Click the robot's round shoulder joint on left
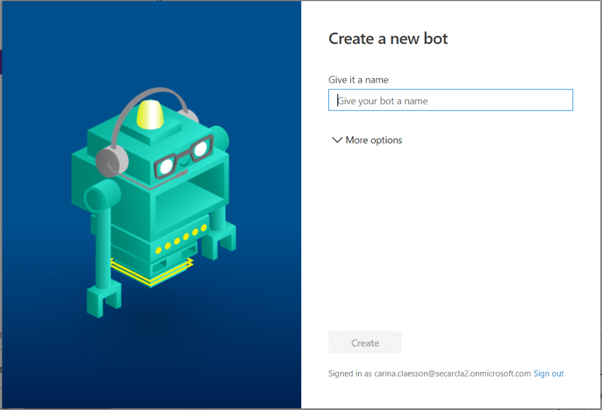This screenshot has height=410, width=602. click(95, 194)
